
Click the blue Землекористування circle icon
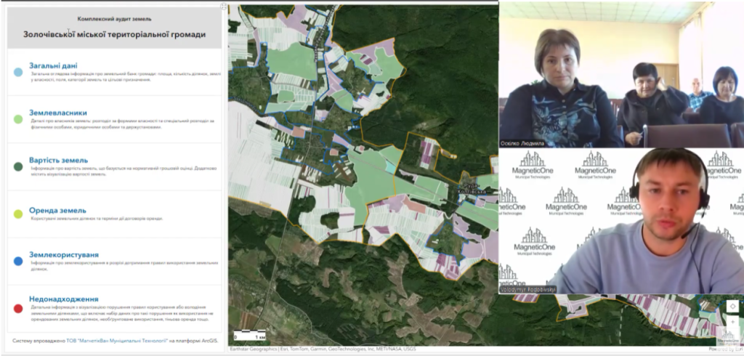pyautogui.click(x=18, y=261)
